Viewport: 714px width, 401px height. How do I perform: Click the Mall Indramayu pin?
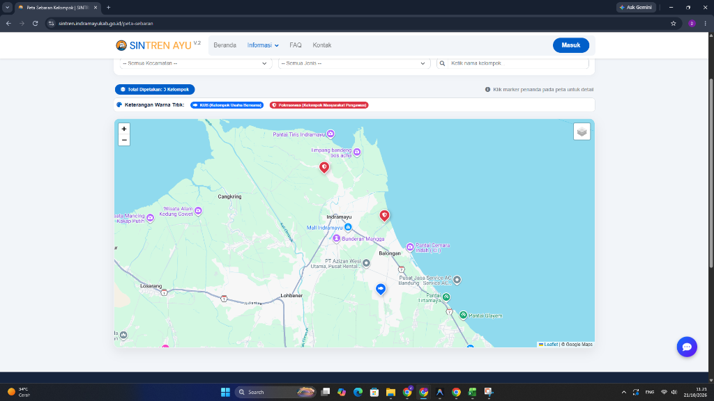tap(348, 227)
